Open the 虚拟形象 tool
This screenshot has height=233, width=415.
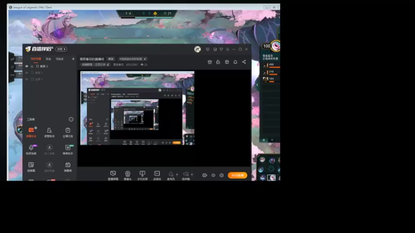point(49,167)
